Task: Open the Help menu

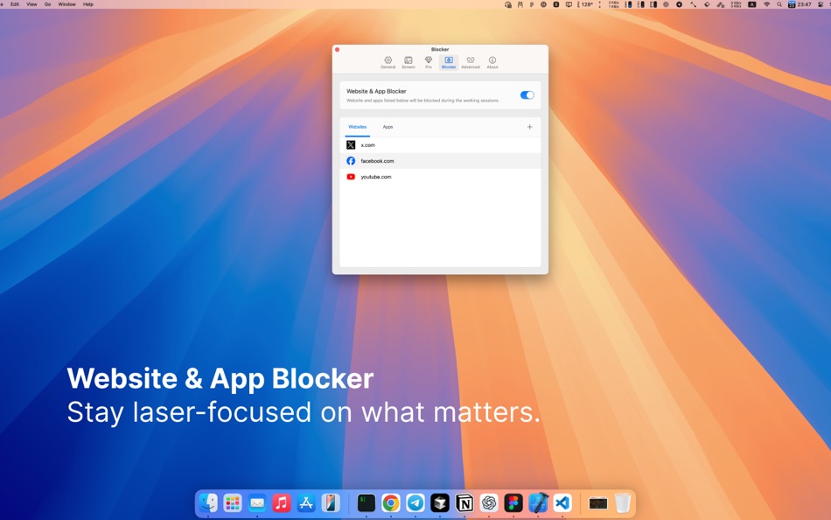Action: point(88,4)
